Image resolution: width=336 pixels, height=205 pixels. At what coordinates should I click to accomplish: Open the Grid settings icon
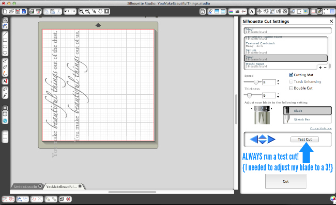click(332, 11)
